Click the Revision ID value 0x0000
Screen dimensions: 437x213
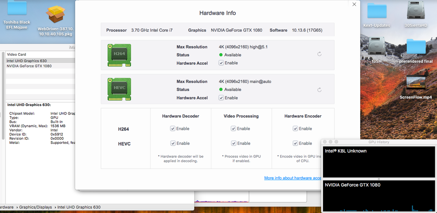(x=57, y=138)
